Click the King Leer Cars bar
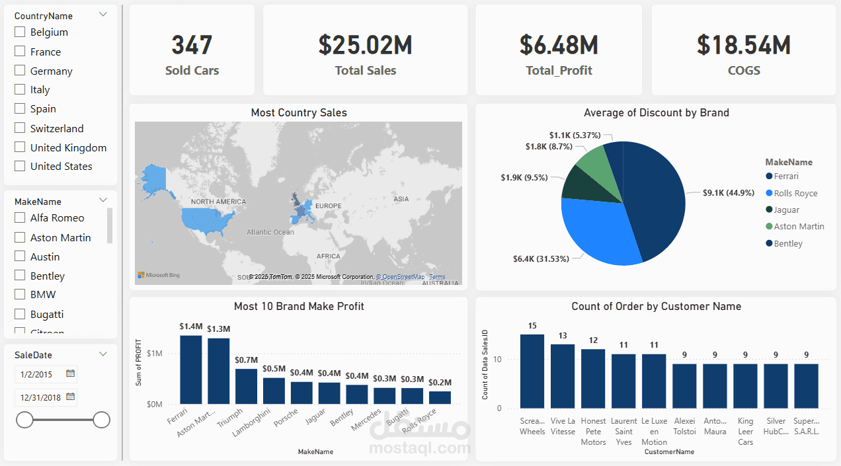 click(x=745, y=386)
